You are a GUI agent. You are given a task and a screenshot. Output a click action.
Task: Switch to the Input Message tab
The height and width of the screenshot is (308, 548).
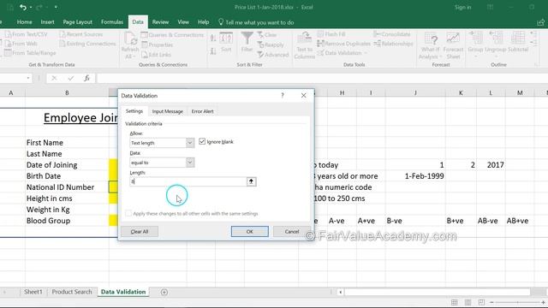168,111
